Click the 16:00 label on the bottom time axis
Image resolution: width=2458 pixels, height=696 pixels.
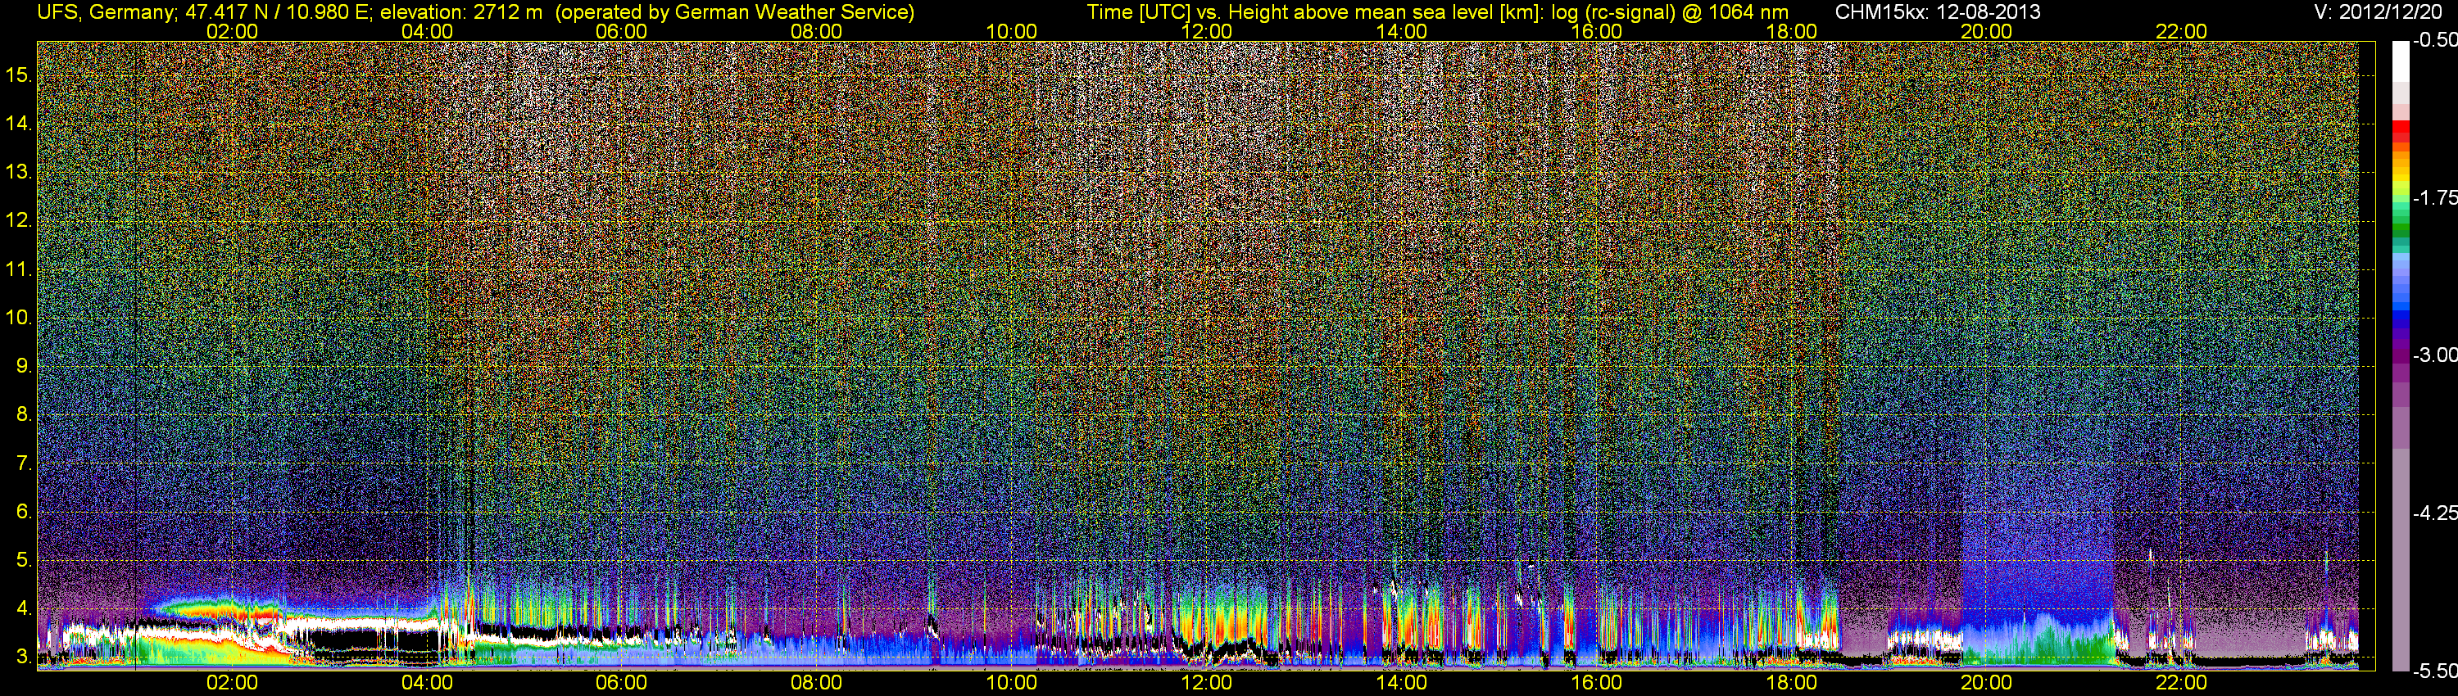1596,683
